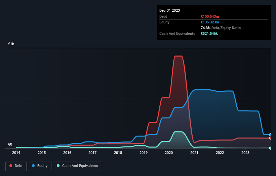Click the 2015 x-axis label

click(42, 153)
